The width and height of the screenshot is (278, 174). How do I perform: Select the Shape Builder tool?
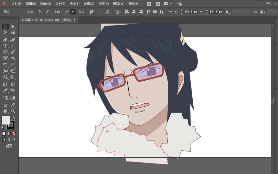coord(5,77)
